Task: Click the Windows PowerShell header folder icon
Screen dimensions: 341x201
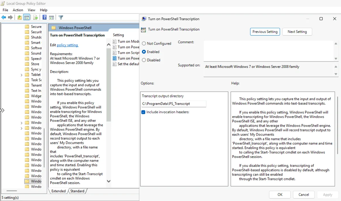Action: [53, 28]
